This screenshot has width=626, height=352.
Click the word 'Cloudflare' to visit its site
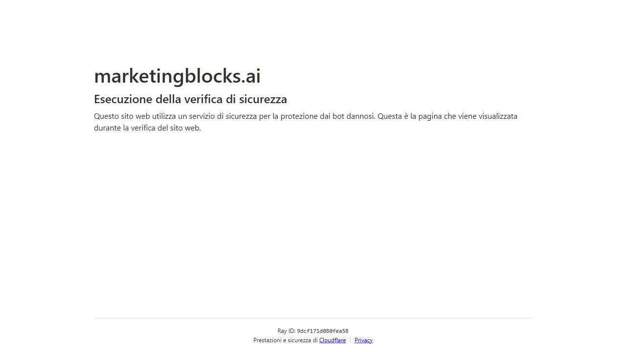(x=333, y=340)
